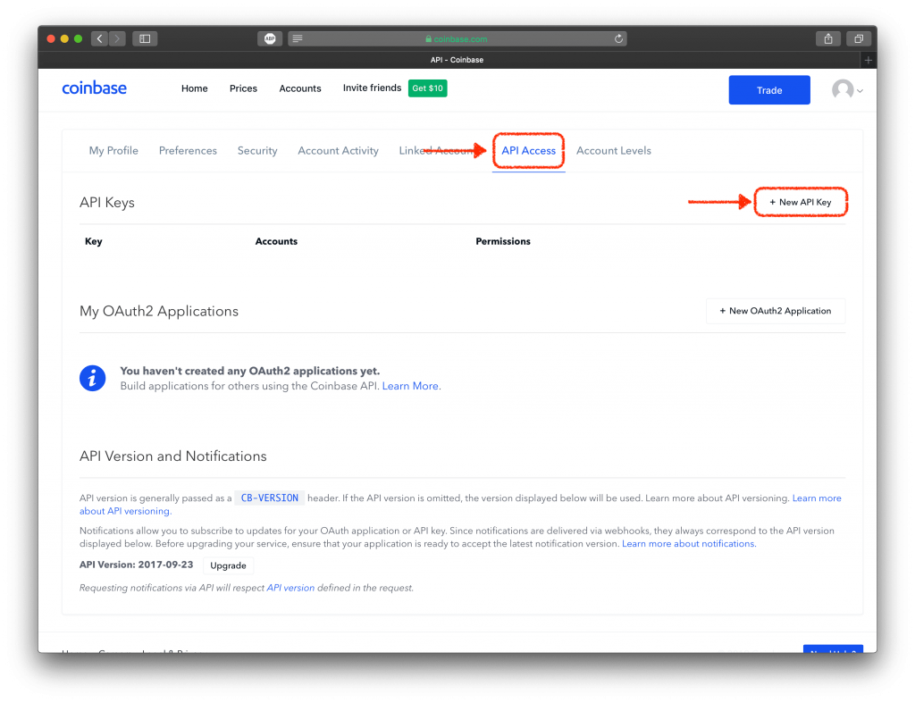The image size is (915, 703).
Task: Click the Accounts column header in API Keys
Action: pos(277,241)
